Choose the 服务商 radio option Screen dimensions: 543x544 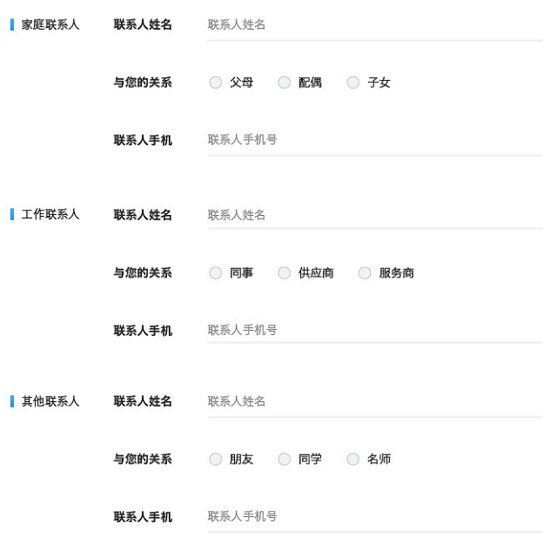coord(365,273)
